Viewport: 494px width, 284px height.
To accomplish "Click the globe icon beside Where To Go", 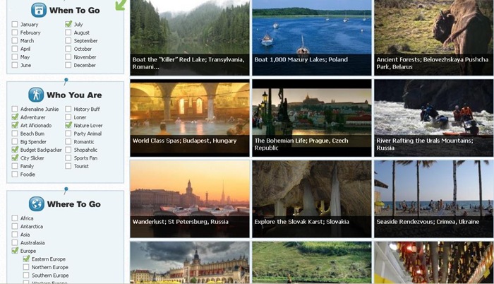I will tap(37, 204).
